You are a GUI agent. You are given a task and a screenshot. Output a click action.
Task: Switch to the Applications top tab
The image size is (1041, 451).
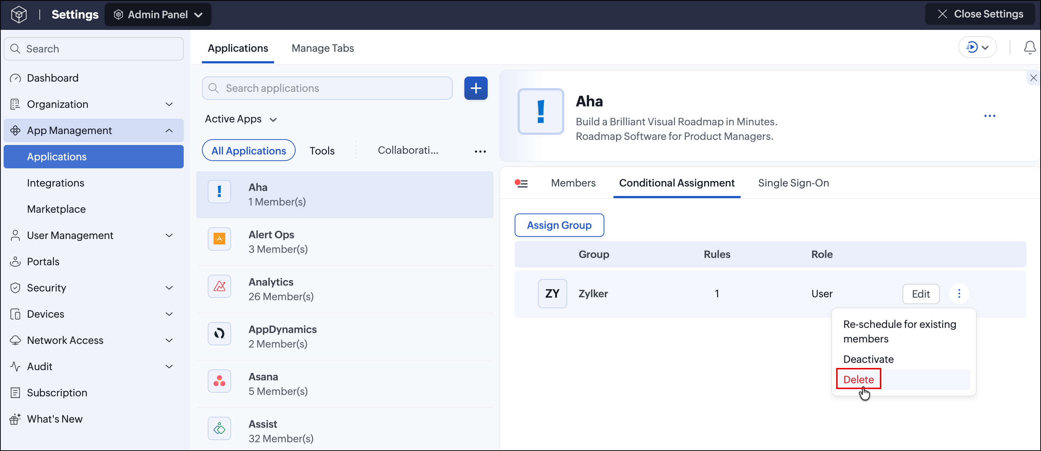coord(238,48)
